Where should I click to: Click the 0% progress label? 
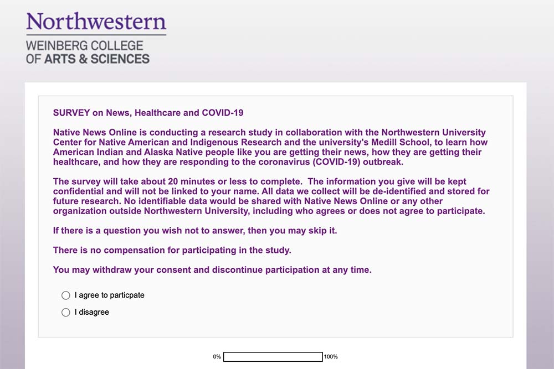click(x=217, y=357)
